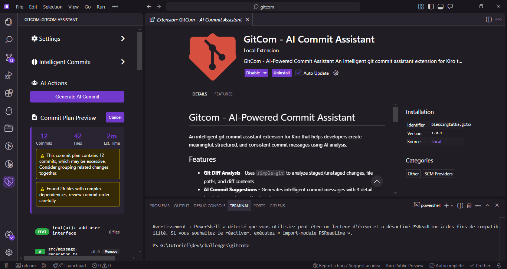The image size is (507, 269).
Task: Click the back arrow in the title bar
Action: pyautogui.click(x=149, y=7)
